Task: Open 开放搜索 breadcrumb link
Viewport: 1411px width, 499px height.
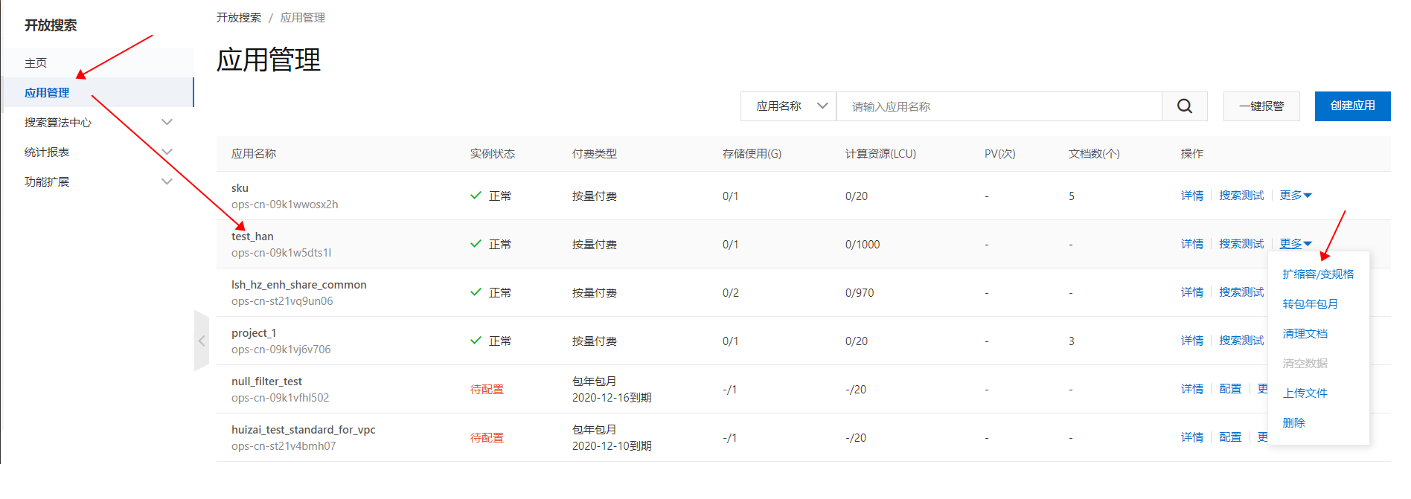Action: [x=239, y=17]
